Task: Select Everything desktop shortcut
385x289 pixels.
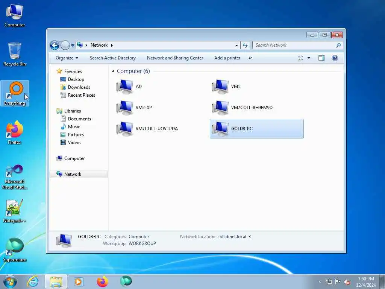Action: pyautogui.click(x=15, y=93)
